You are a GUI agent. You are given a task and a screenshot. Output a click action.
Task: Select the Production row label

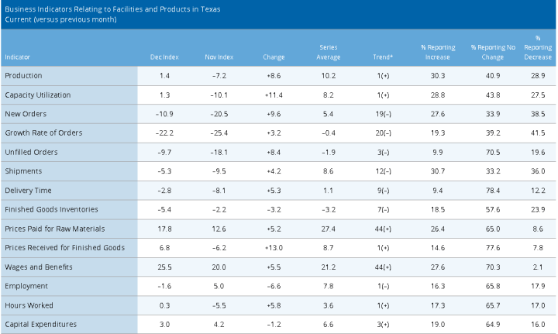[23, 76]
